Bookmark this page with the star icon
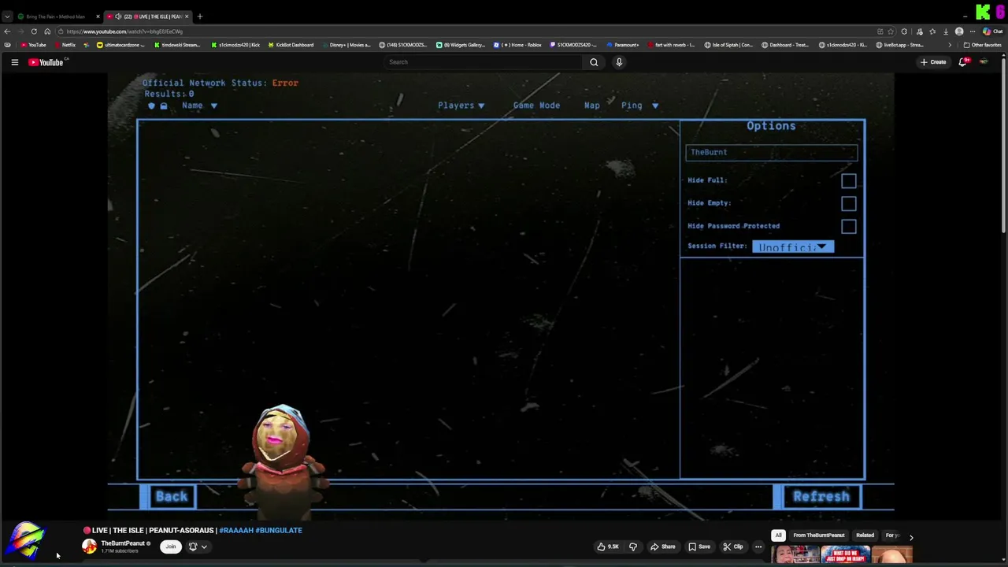The width and height of the screenshot is (1008, 567). pos(891,31)
